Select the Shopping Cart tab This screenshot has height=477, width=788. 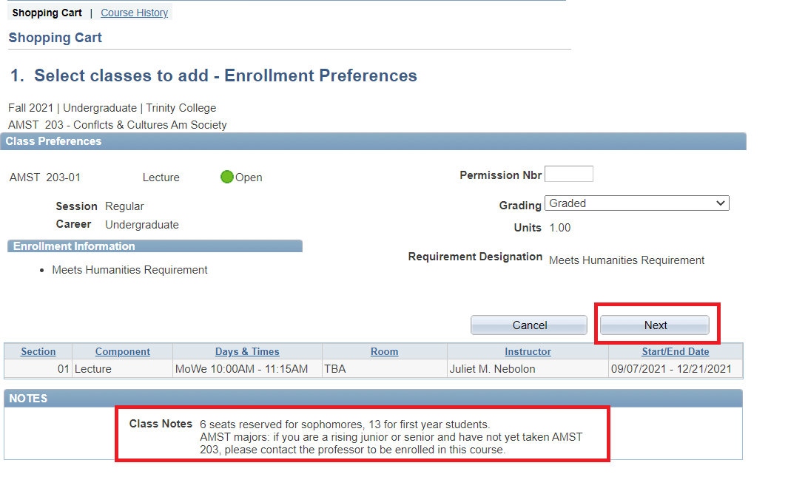click(47, 13)
